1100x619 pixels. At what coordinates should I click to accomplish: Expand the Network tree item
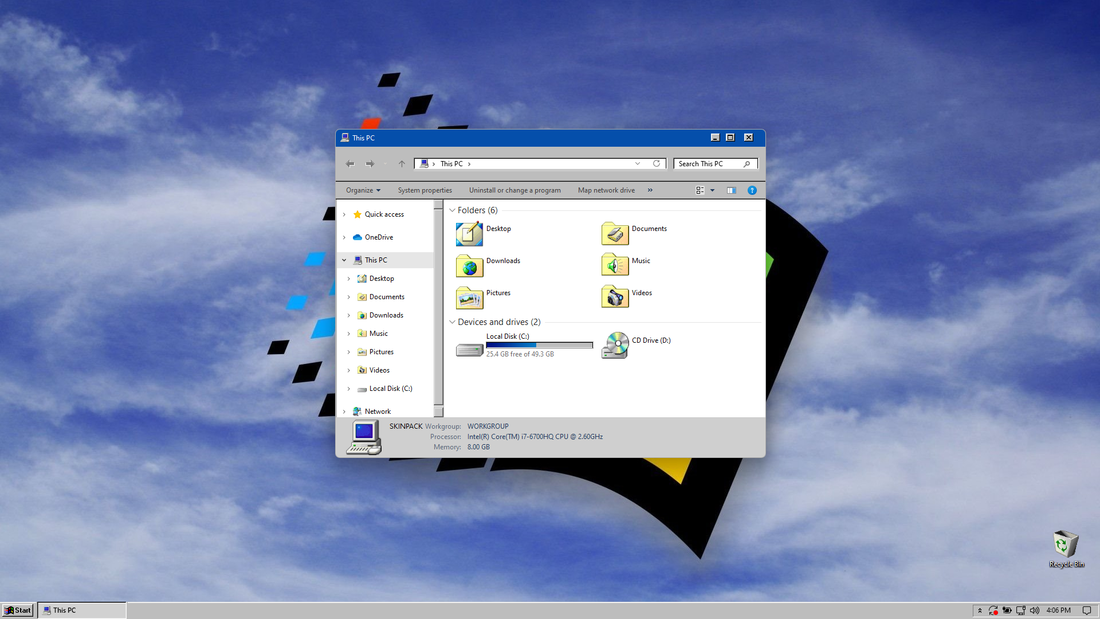(344, 410)
